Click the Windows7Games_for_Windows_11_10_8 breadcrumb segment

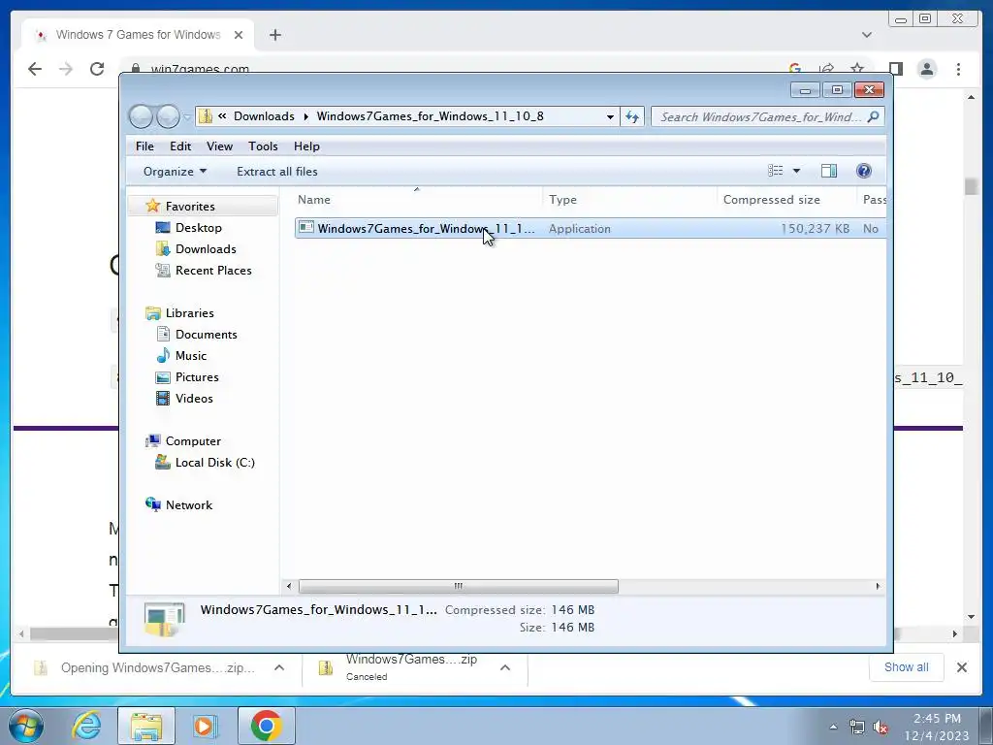point(430,116)
